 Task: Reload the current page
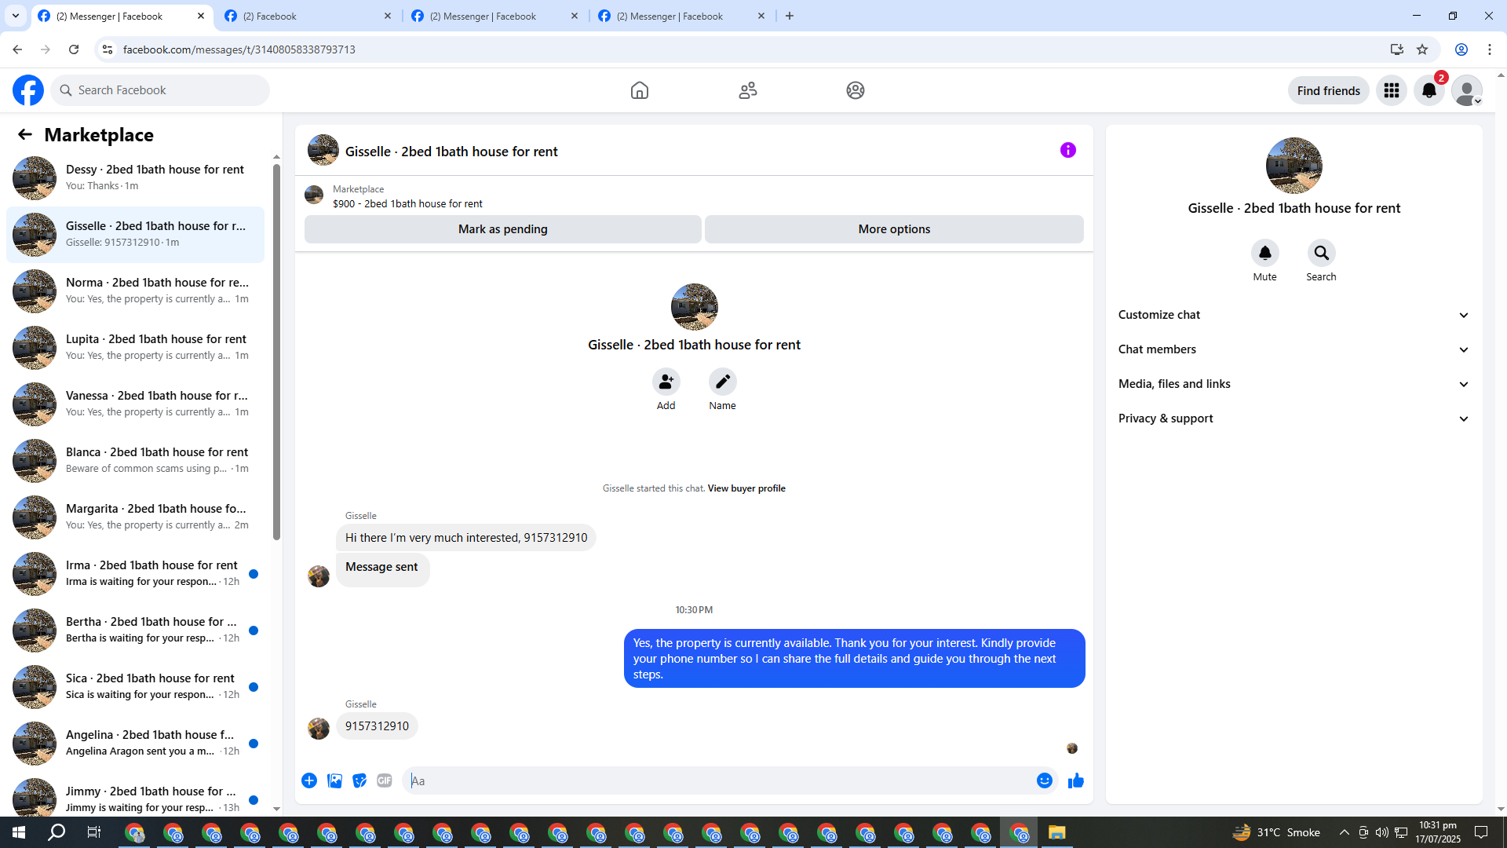click(74, 49)
